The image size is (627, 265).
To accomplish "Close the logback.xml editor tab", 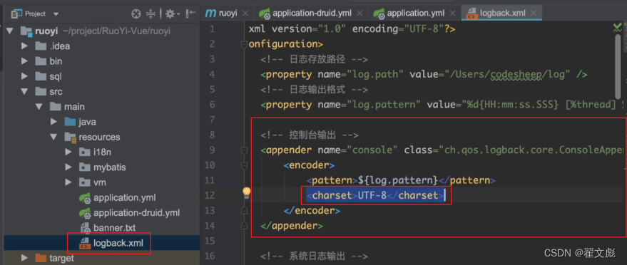I will (534, 14).
